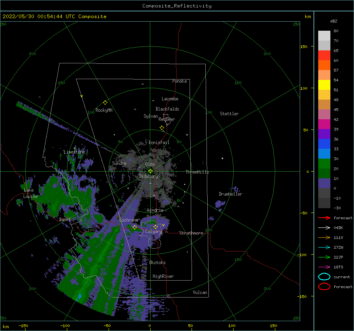Click the yellow 54 dBZ color swatch
Screen dimensions: 354x331
324,85
